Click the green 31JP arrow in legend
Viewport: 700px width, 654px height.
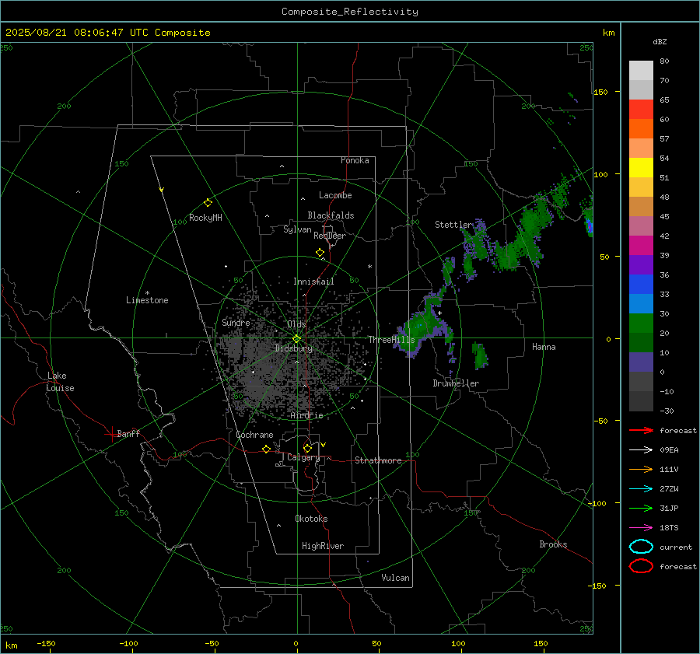pyautogui.click(x=641, y=508)
